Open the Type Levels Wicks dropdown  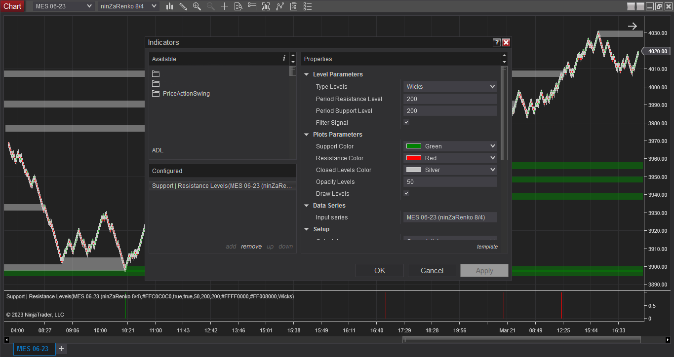tap(450, 87)
